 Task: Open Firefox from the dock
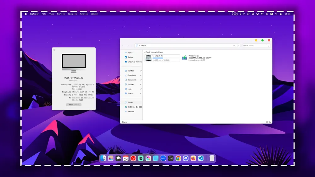click(193, 158)
